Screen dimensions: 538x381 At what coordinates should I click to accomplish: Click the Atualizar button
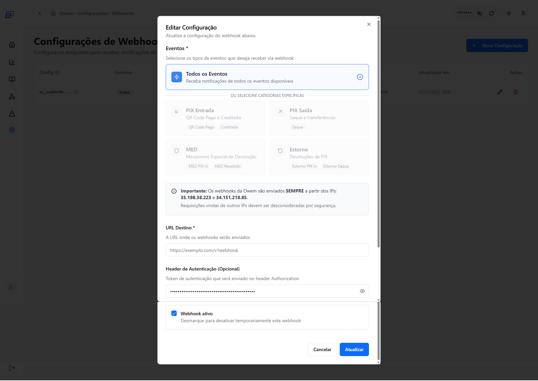tap(354, 349)
